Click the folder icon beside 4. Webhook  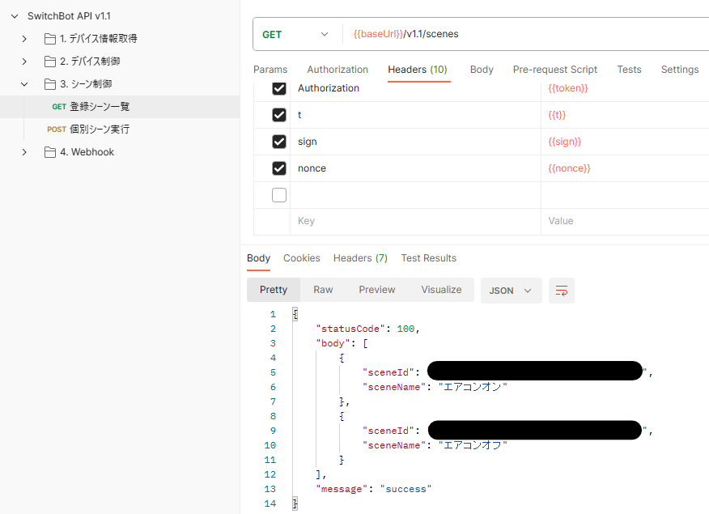49,151
